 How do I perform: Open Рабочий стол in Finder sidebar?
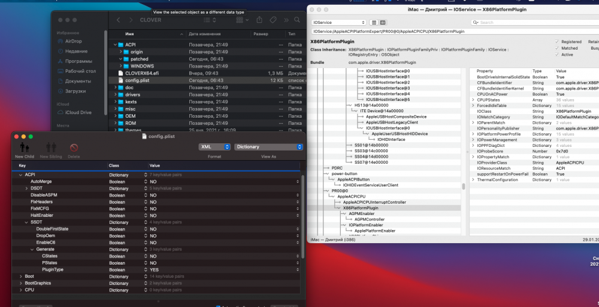pos(77,71)
